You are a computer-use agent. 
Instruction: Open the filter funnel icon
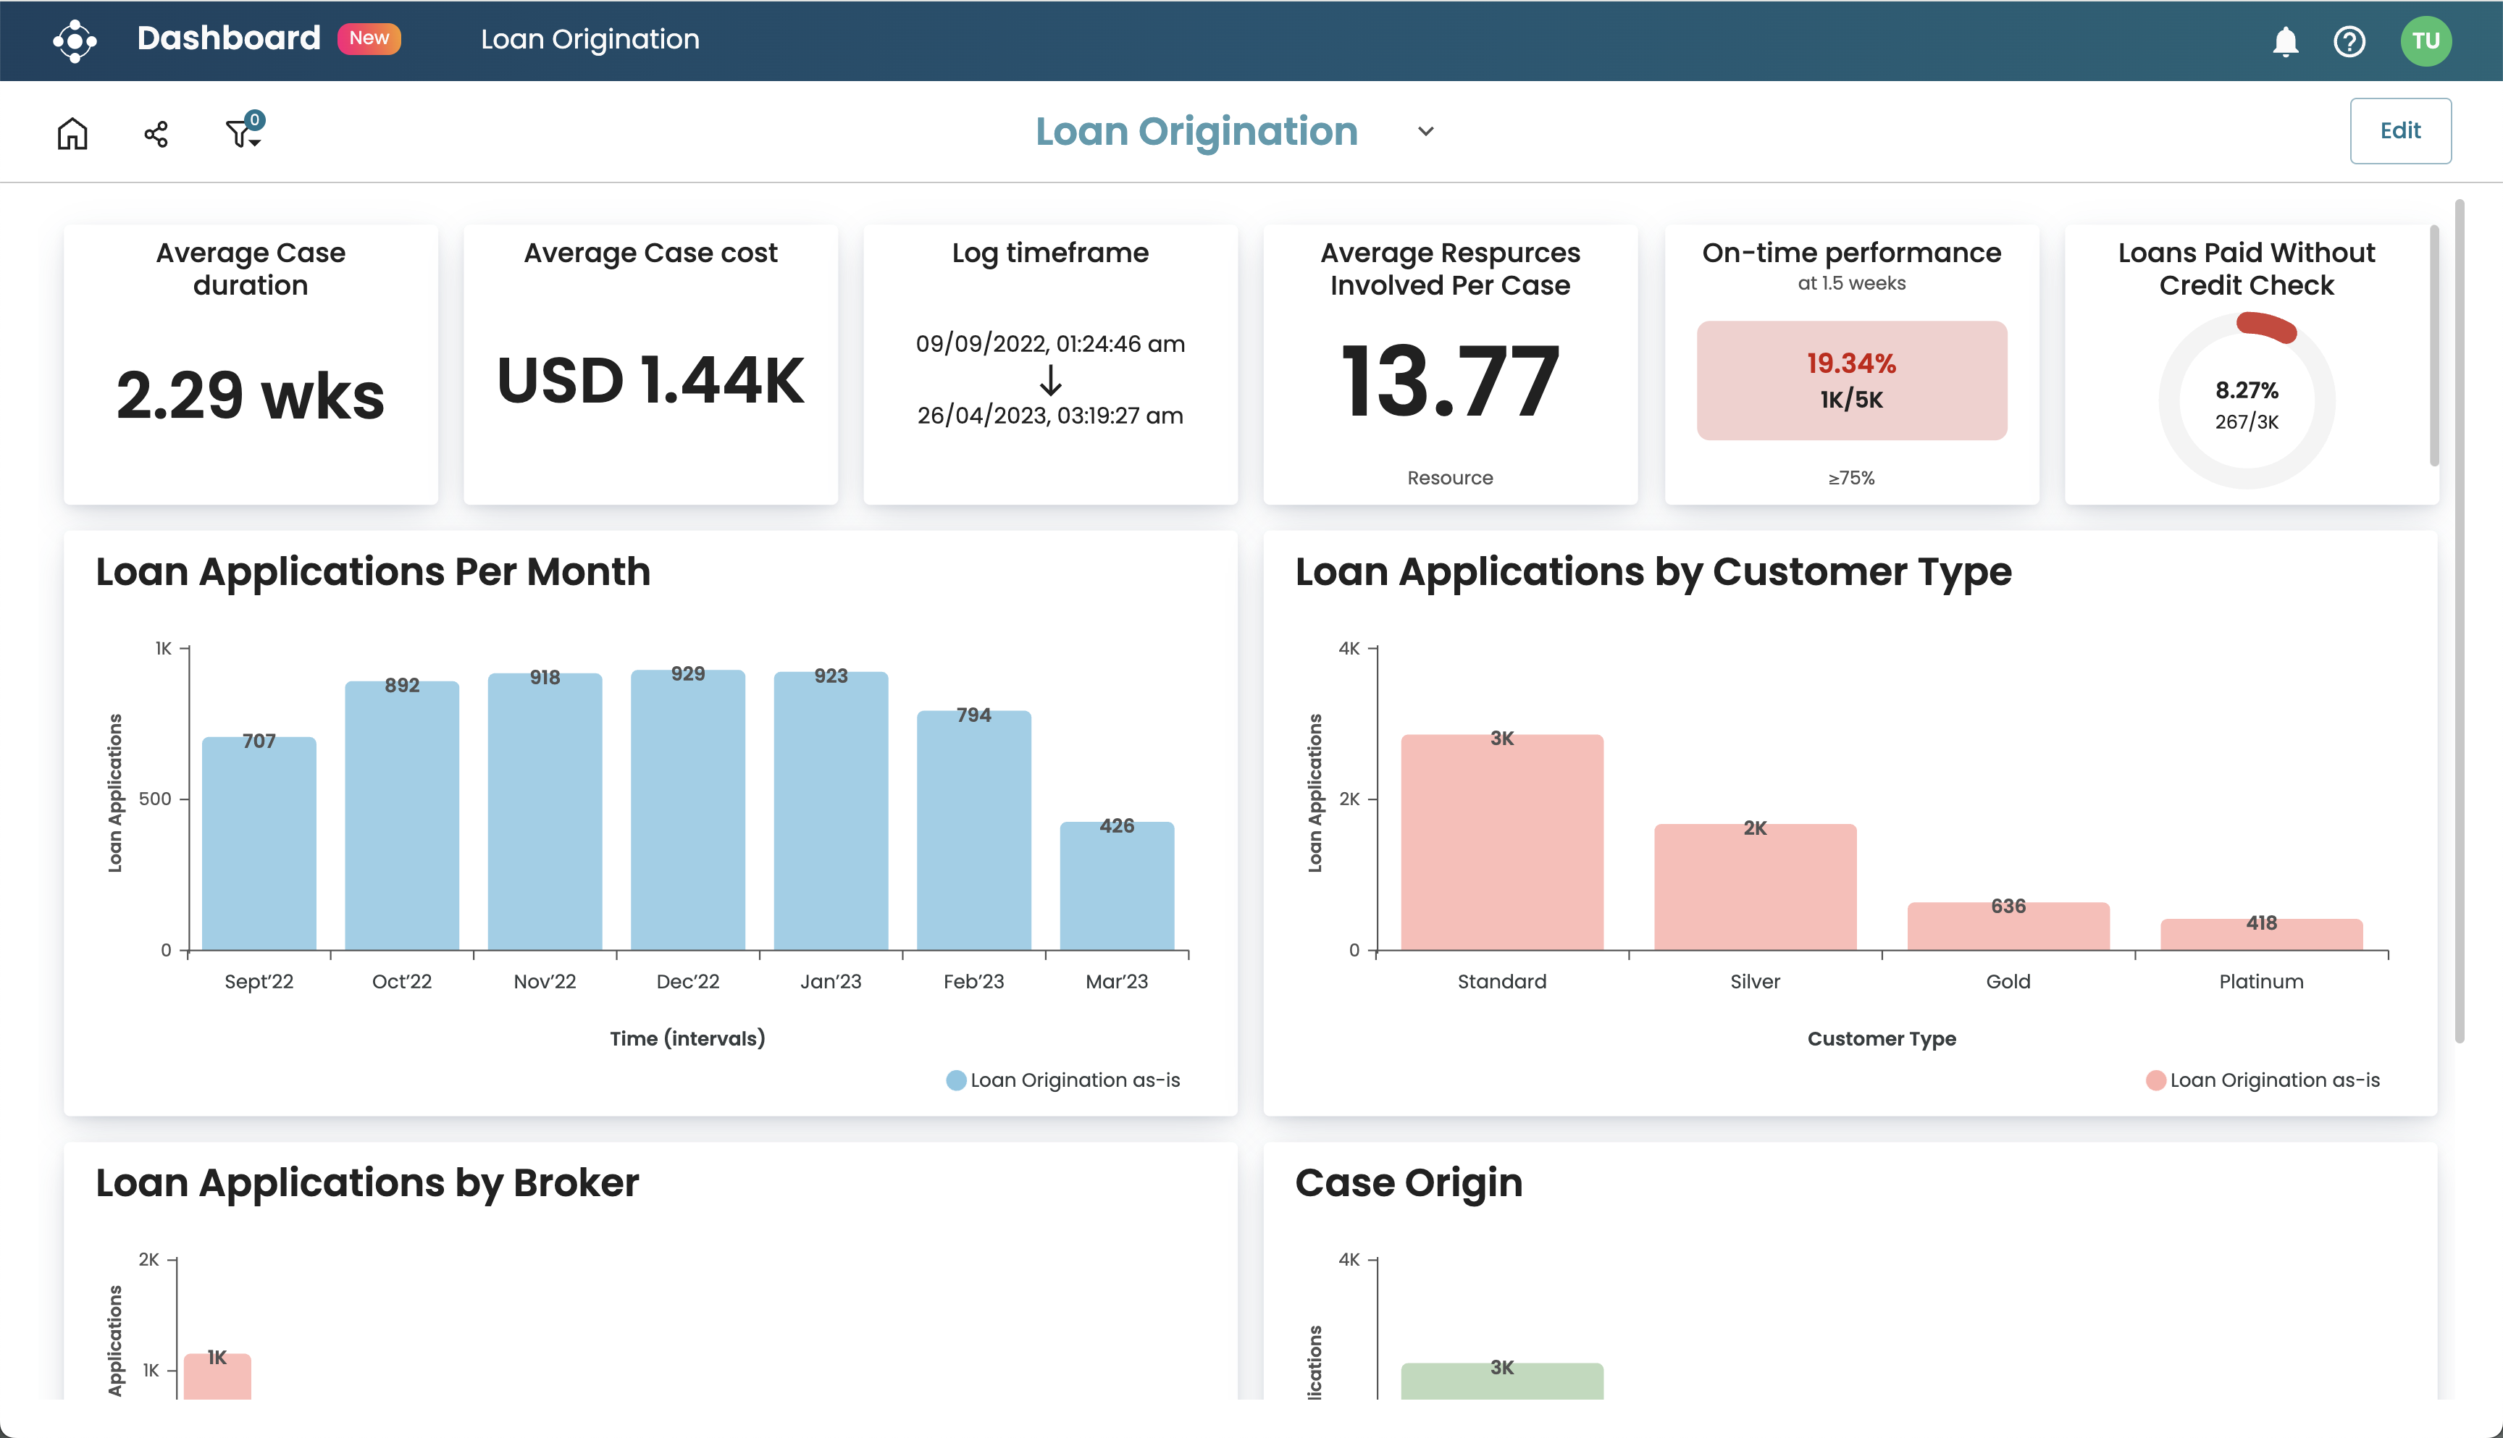point(243,130)
